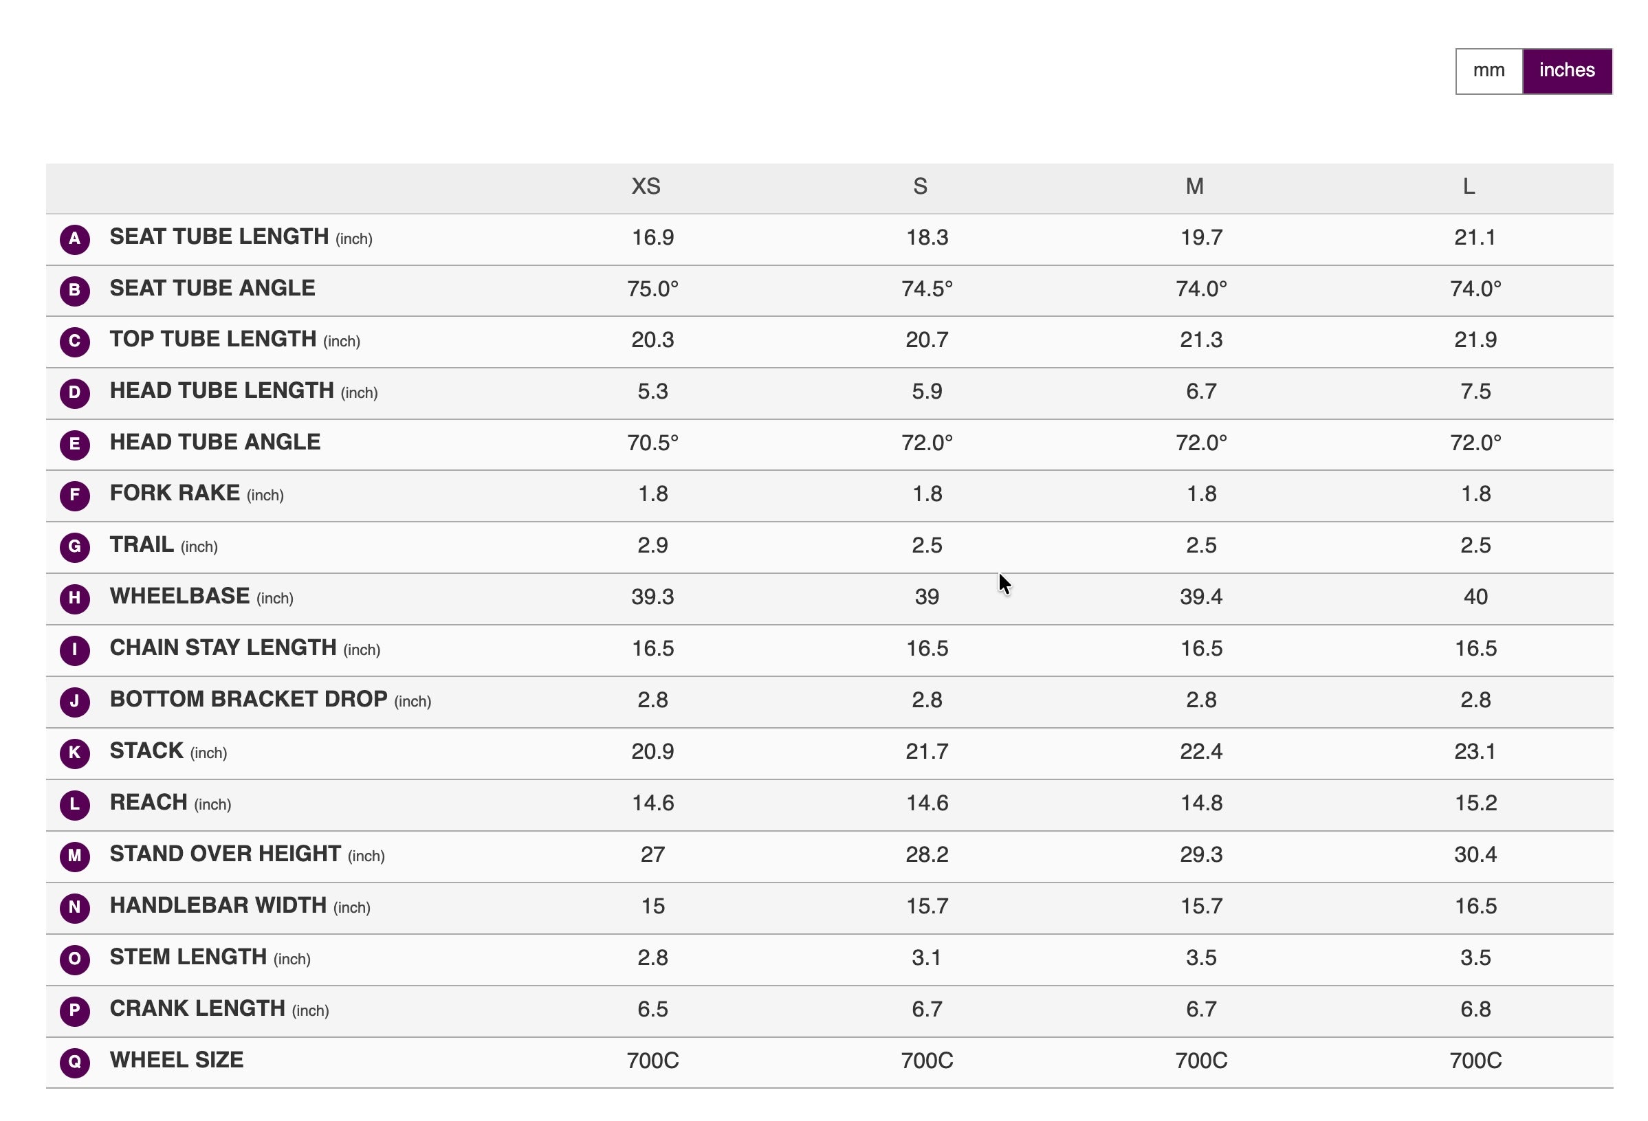The height and width of the screenshot is (1121, 1648).
Task: Select the XS size column header
Action: tap(646, 186)
